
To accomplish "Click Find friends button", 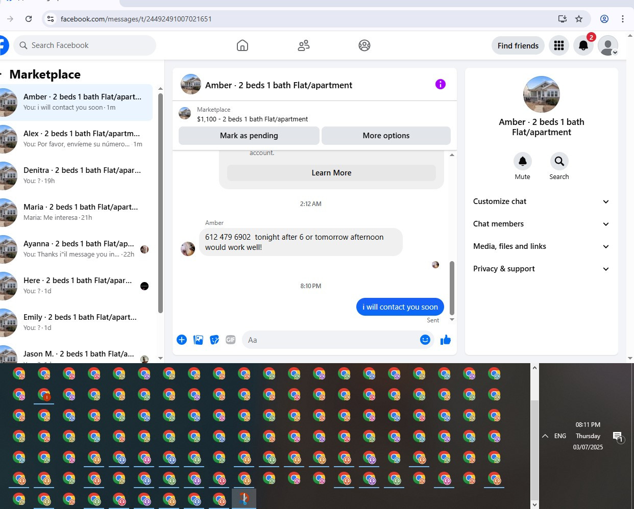I will click(x=518, y=45).
